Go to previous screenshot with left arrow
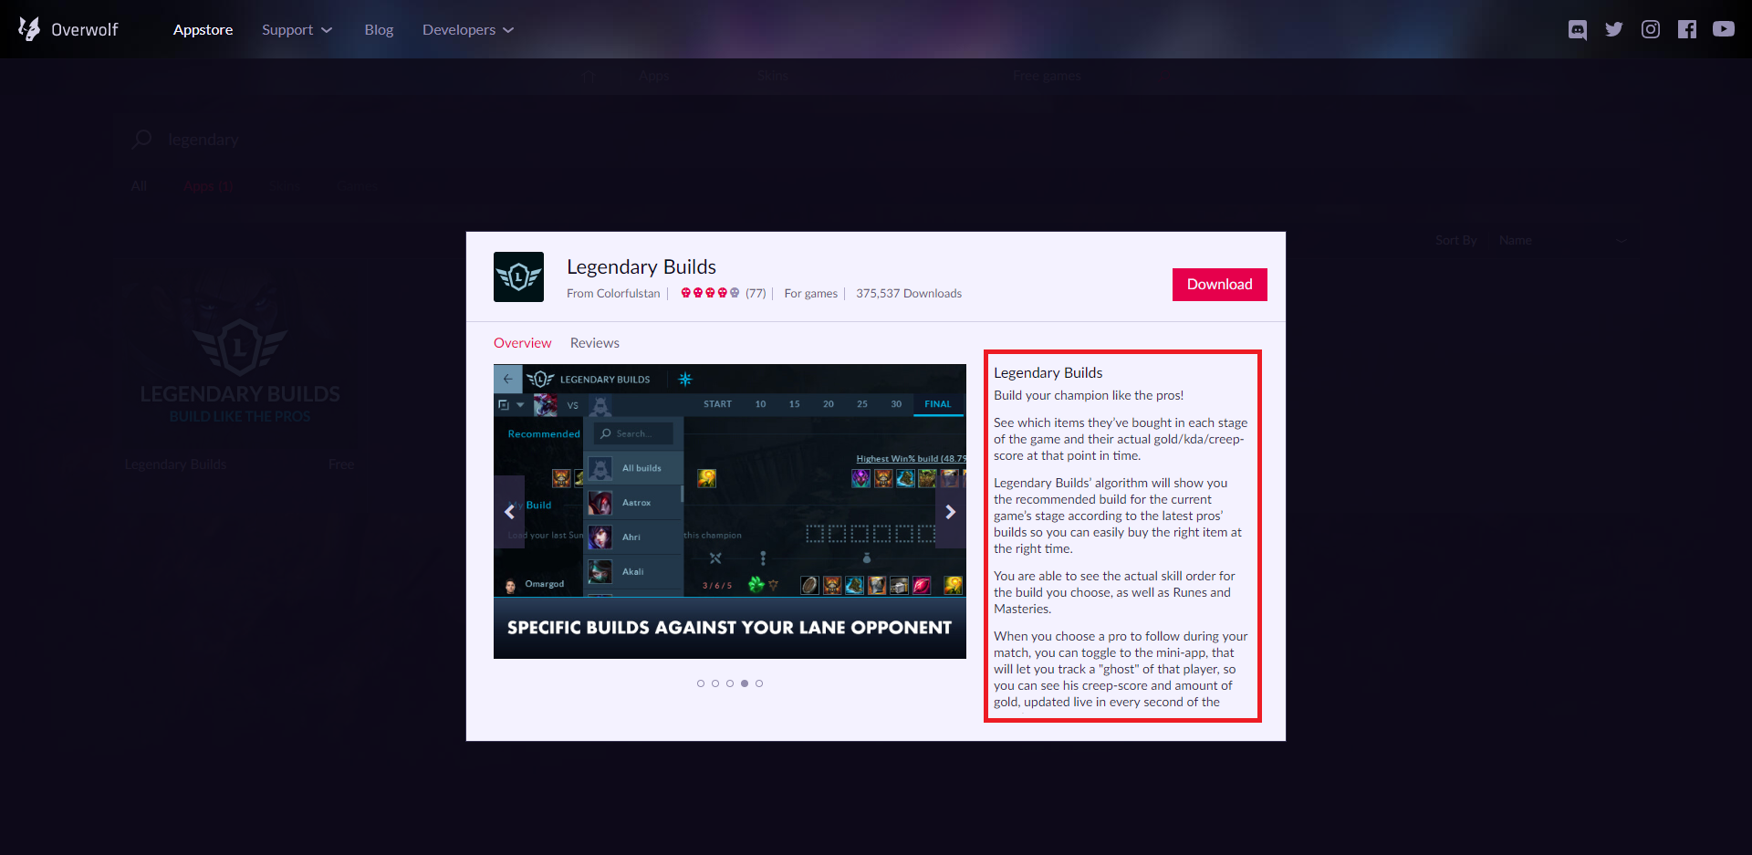 pos(509,512)
